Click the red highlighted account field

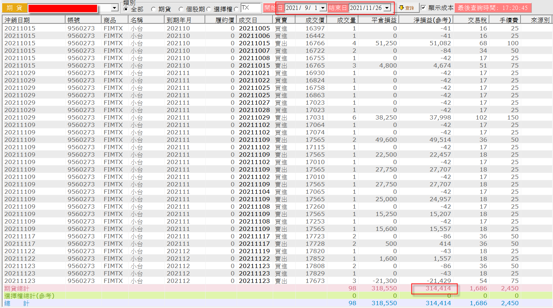pyautogui.click(x=63, y=8)
